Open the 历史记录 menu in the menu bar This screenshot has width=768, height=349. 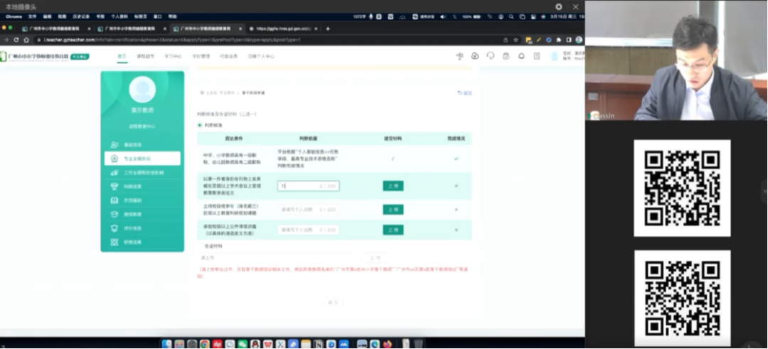tap(81, 16)
